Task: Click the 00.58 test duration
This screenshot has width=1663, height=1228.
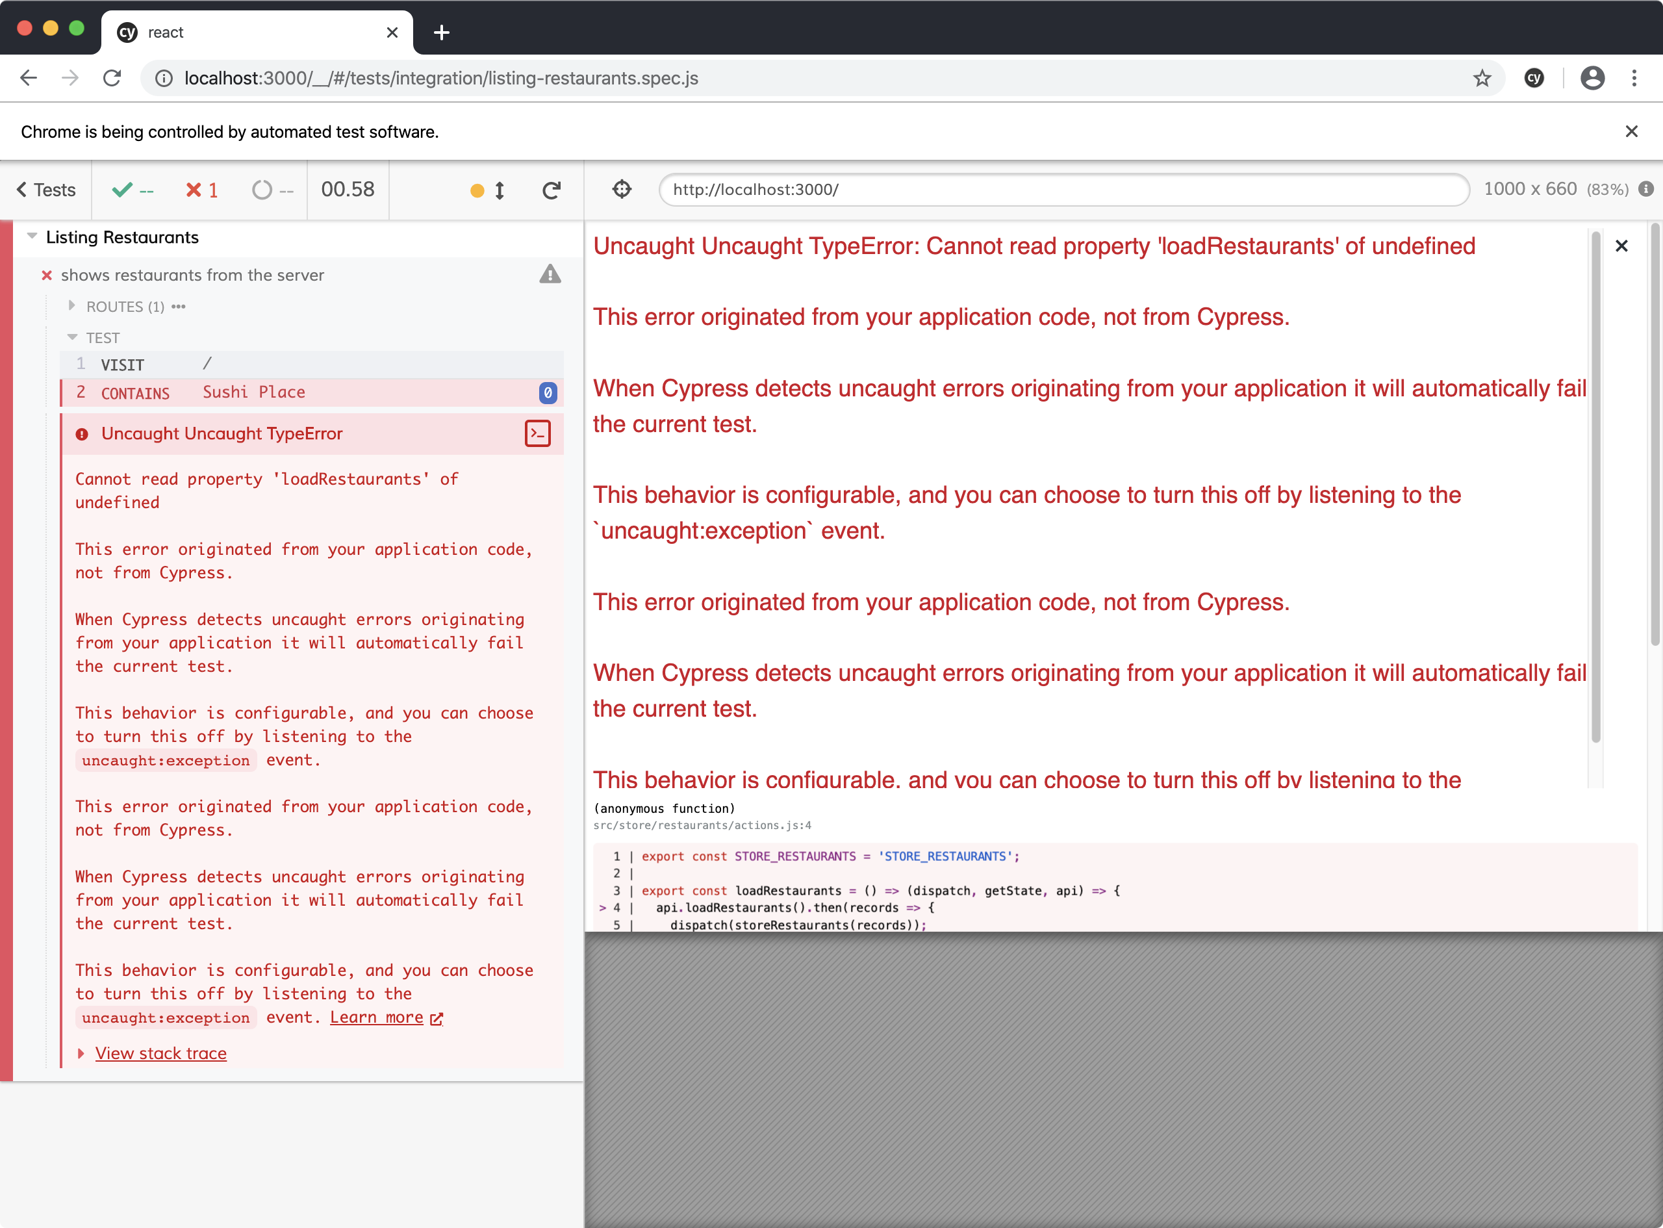Action: pos(348,190)
